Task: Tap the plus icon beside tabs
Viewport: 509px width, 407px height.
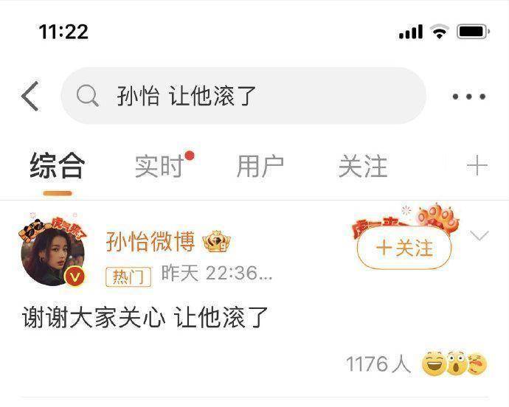Action: click(477, 165)
